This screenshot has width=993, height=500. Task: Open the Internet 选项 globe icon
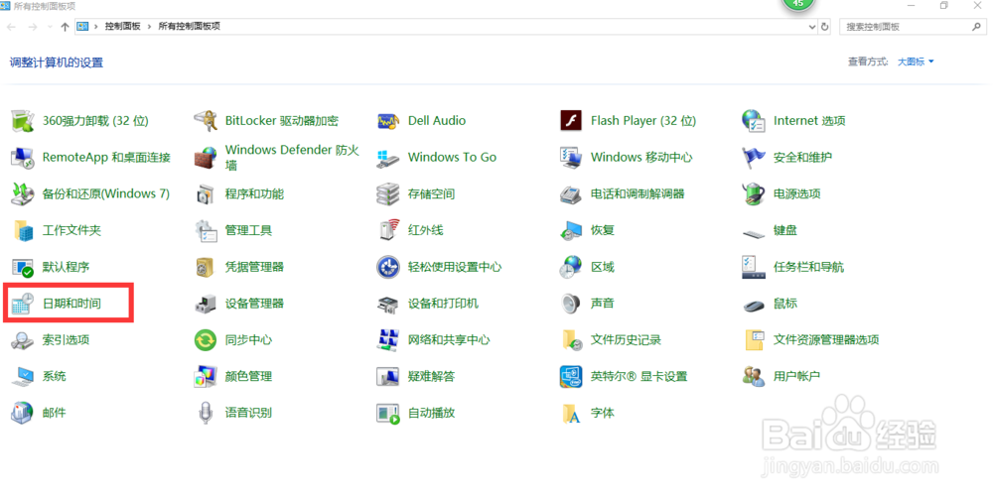click(754, 120)
